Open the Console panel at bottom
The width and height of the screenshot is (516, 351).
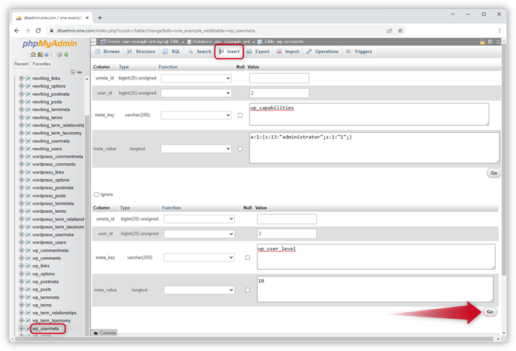click(x=105, y=333)
